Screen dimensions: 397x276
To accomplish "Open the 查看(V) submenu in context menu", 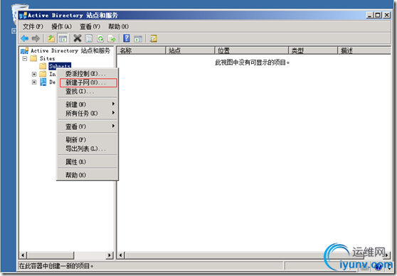I will tap(87, 126).
